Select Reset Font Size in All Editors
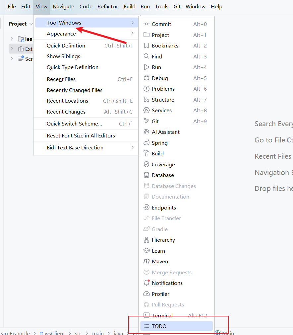Viewport: 293px width, 335px height. pos(81,135)
